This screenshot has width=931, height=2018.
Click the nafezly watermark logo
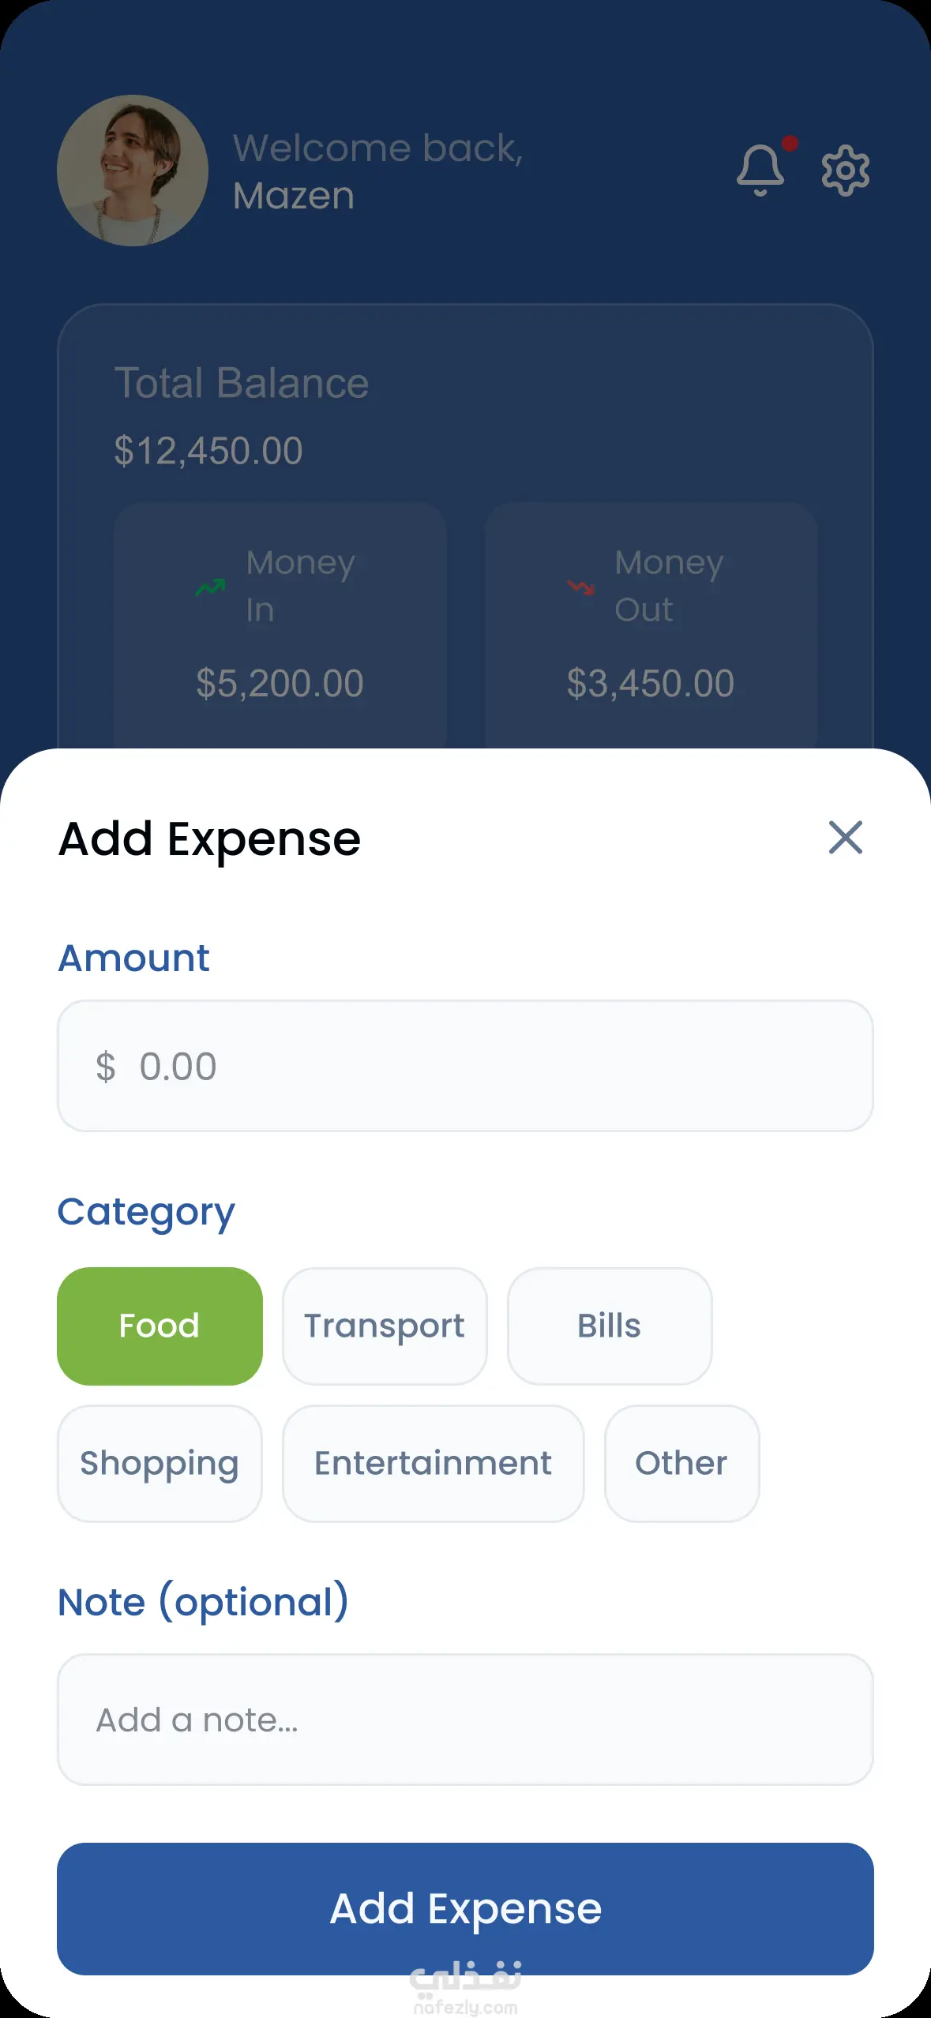(466, 1986)
